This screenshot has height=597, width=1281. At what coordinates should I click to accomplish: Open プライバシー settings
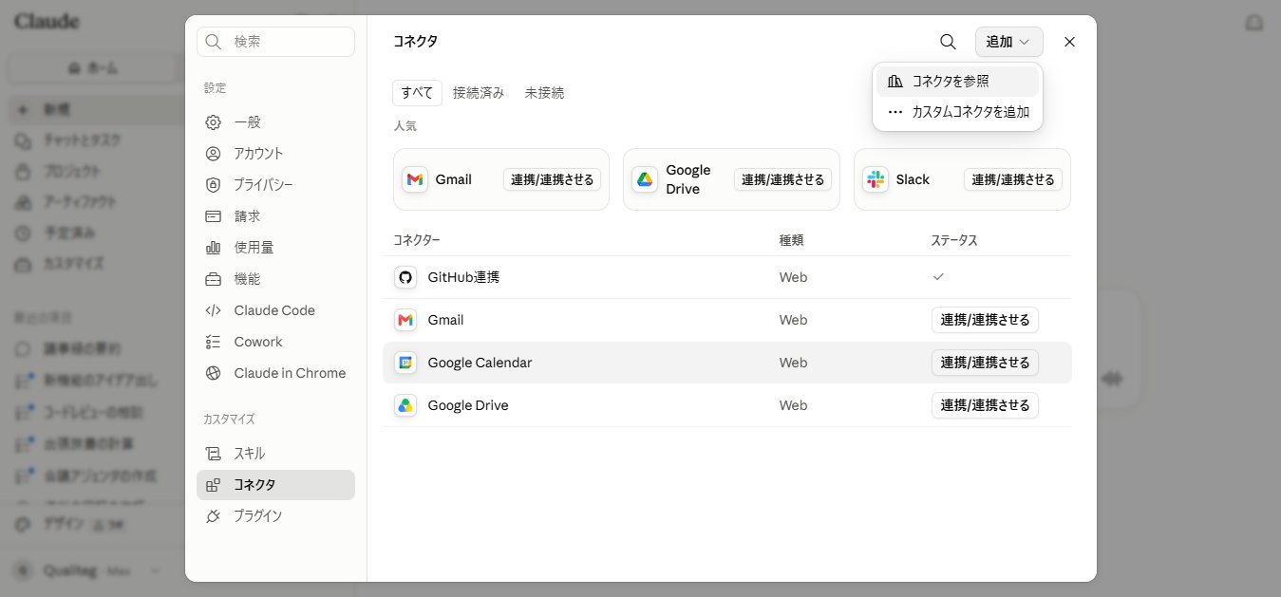coord(275,185)
